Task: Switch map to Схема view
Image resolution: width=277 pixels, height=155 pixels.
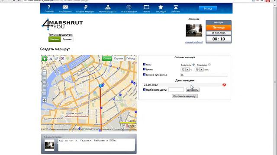Action: click(x=107, y=59)
